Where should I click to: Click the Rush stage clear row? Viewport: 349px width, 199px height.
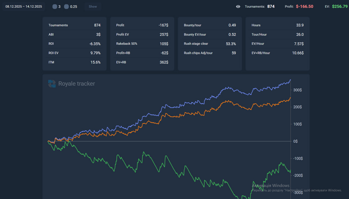tap(210, 44)
